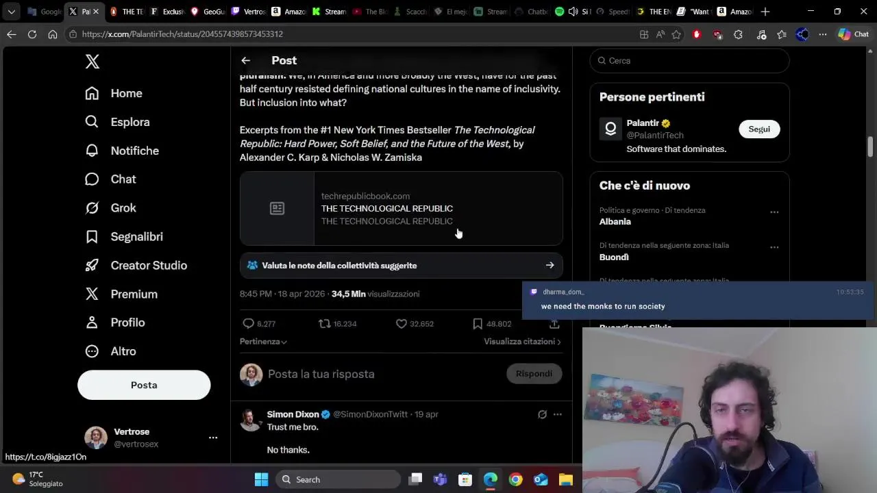
Task: Click the browser home button
Action: tap(53, 34)
